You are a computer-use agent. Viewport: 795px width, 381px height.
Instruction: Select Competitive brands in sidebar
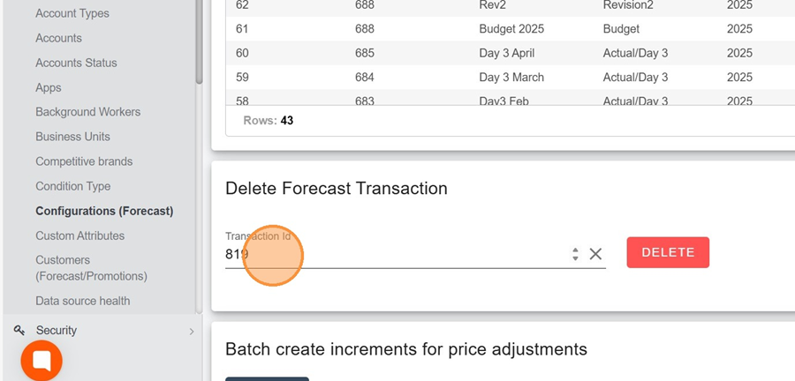tap(84, 162)
